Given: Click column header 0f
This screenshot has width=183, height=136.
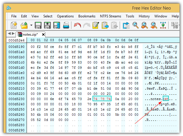Looking at the screenshot, I should (136, 40).
